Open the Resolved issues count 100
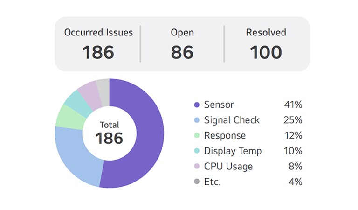Screen dimensions: 358x210 pyautogui.click(x=266, y=44)
